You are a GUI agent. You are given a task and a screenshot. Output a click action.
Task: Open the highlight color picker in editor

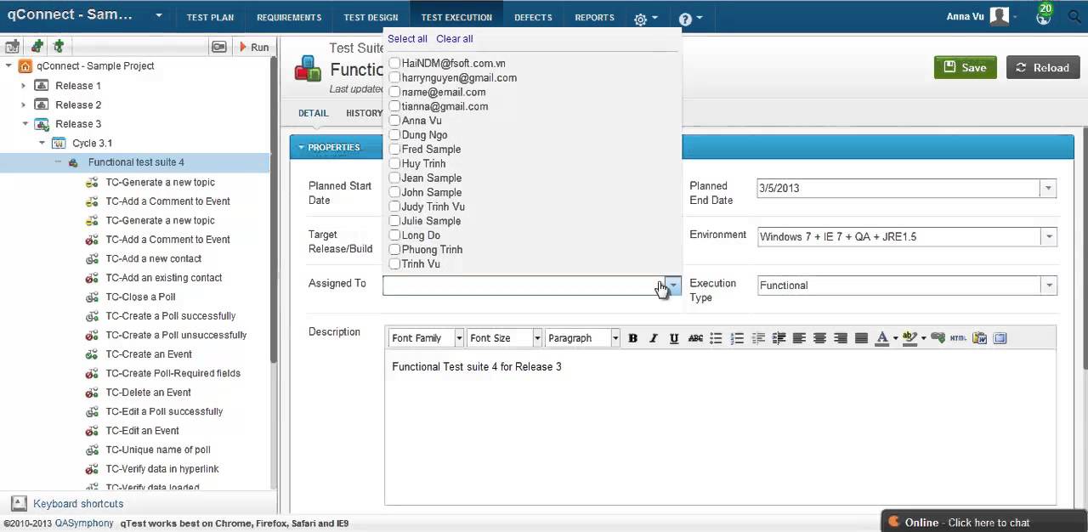[909, 338]
